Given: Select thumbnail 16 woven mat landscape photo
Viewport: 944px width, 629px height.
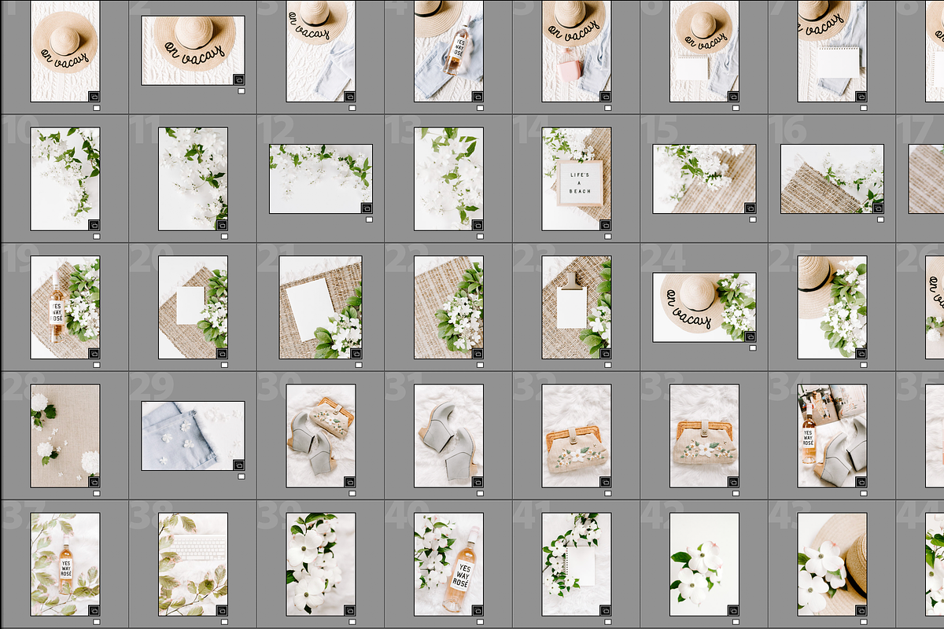Looking at the screenshot, I should 832,179.
